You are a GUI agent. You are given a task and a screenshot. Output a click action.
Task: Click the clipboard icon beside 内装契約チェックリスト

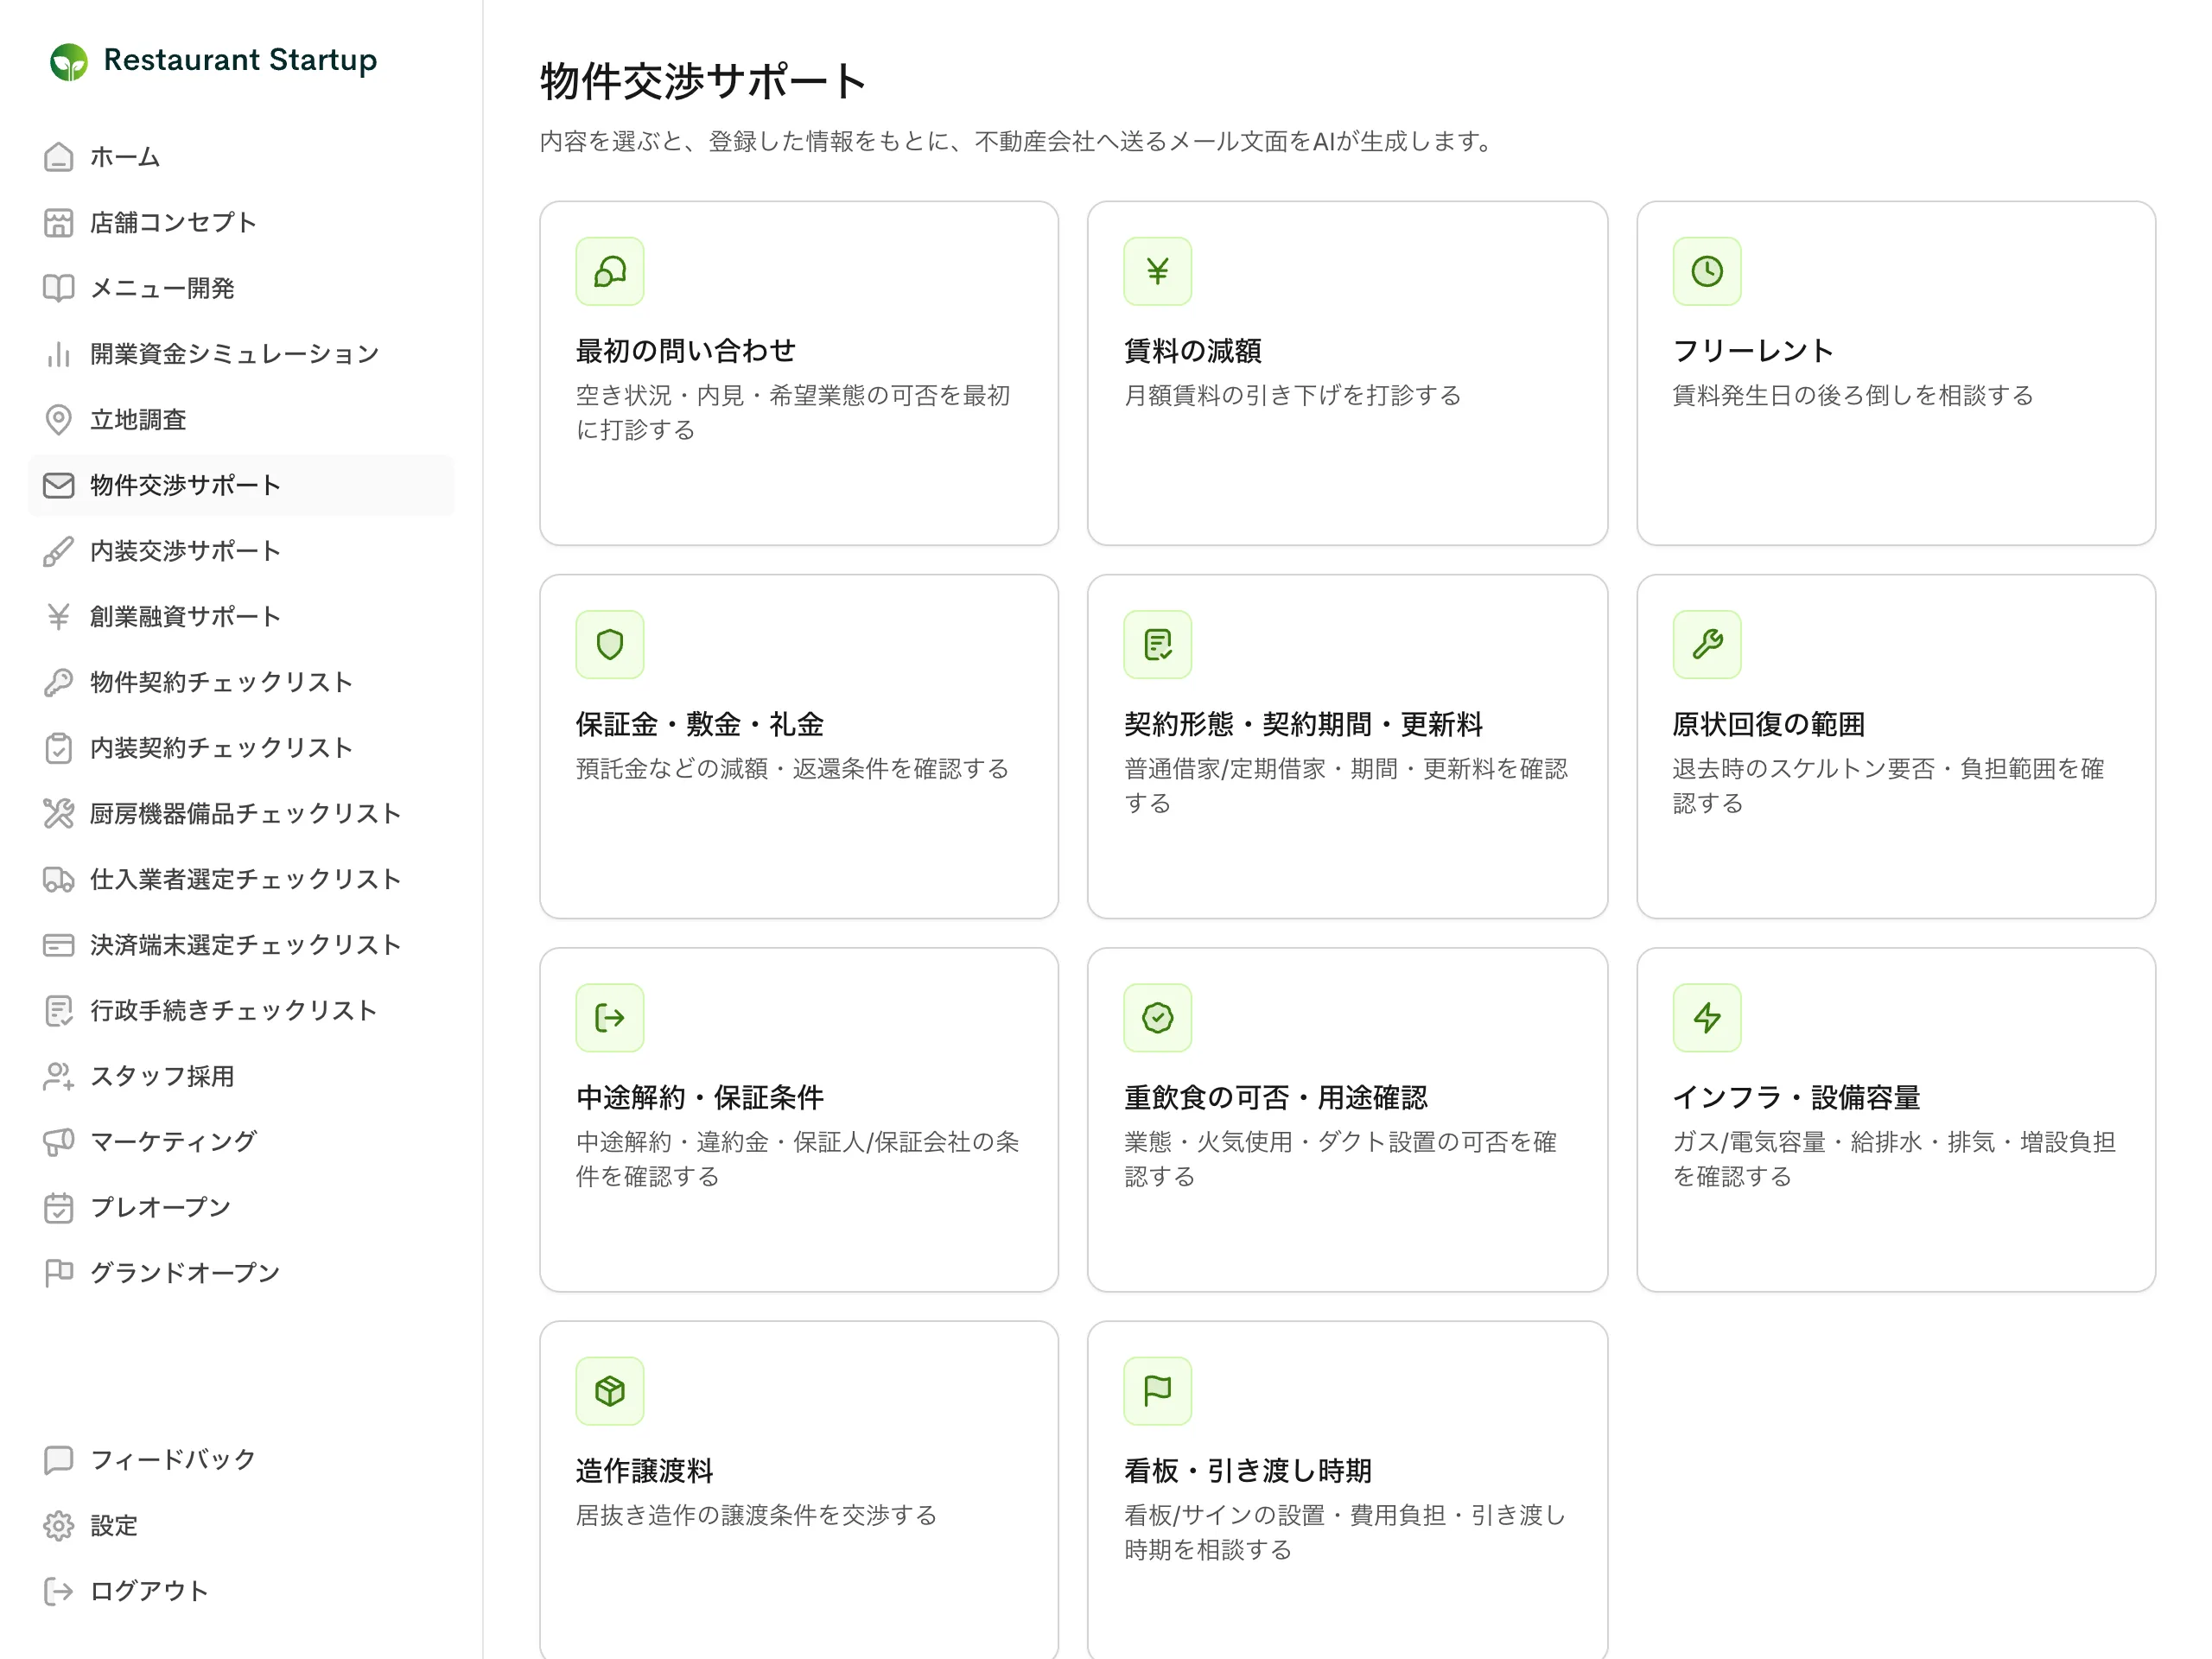coord(58,748)
